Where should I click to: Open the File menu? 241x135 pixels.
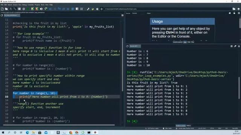[2, 5]
